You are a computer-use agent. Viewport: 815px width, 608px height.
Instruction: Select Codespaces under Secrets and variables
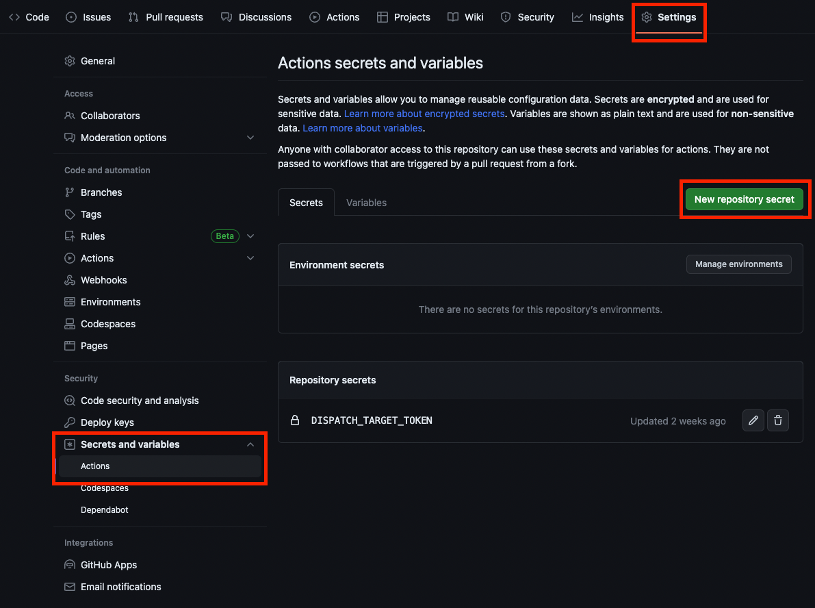click(105, 488)
